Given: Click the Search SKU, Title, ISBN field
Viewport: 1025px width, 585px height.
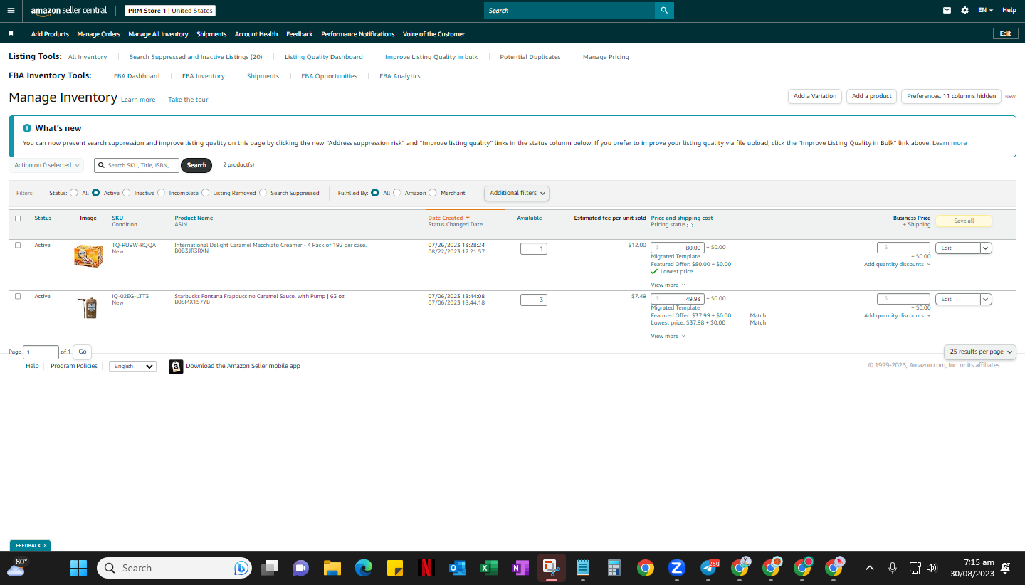Looking at the screenshot, I should click(137, 165).
